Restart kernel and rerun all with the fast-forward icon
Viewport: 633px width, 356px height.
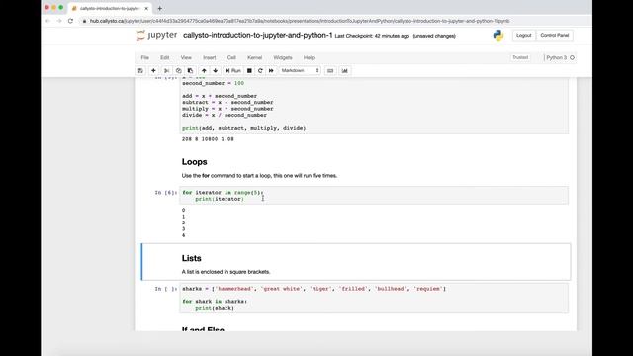(x=271, y=70)
